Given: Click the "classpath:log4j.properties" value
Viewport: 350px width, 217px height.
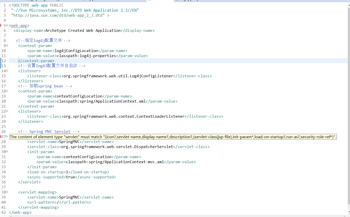Looking at the screenshot, I should (x=86, y=56).
